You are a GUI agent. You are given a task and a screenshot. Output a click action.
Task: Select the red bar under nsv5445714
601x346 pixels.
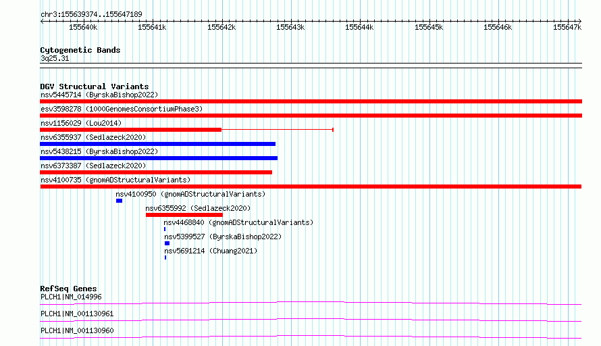point(311,101)
